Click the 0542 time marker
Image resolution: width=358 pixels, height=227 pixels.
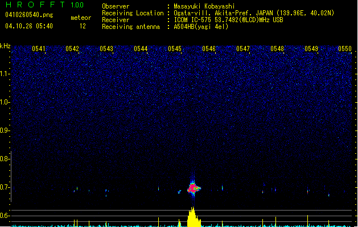point(72,48)
